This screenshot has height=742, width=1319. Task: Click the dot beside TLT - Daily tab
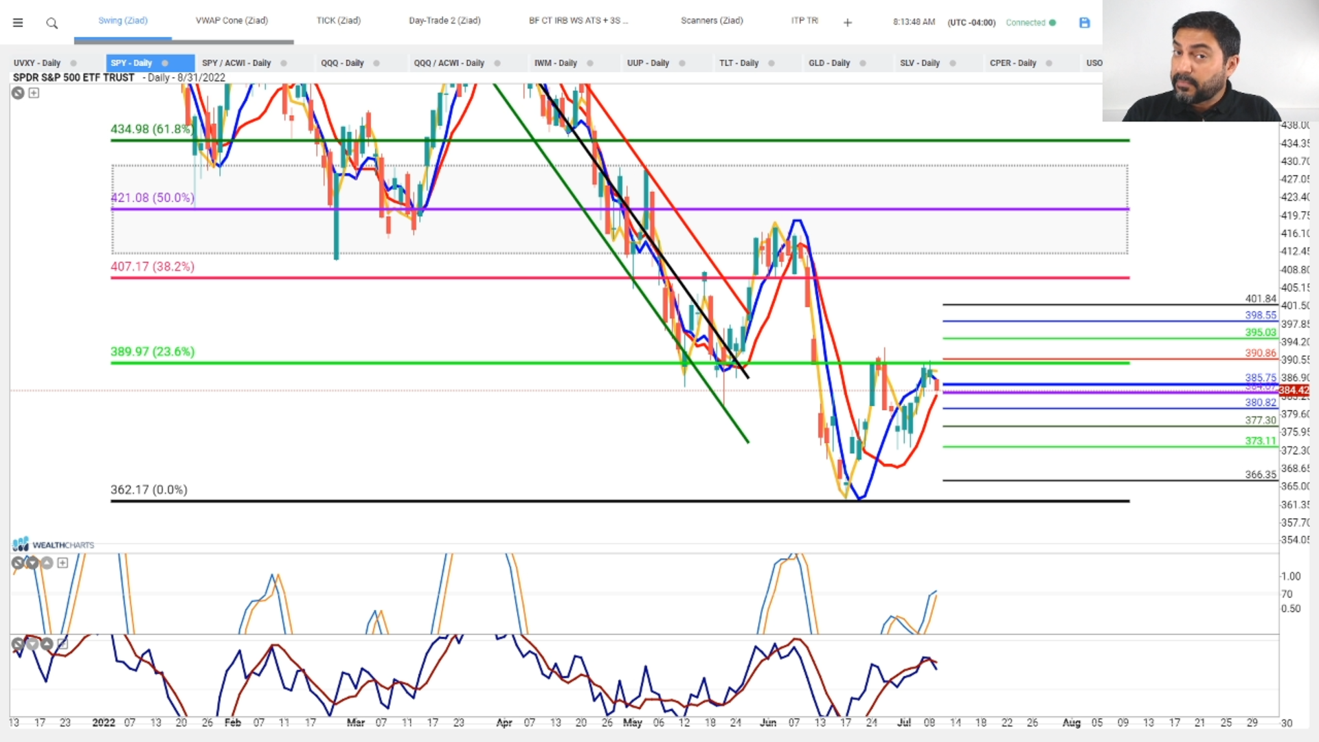(771, 63)
